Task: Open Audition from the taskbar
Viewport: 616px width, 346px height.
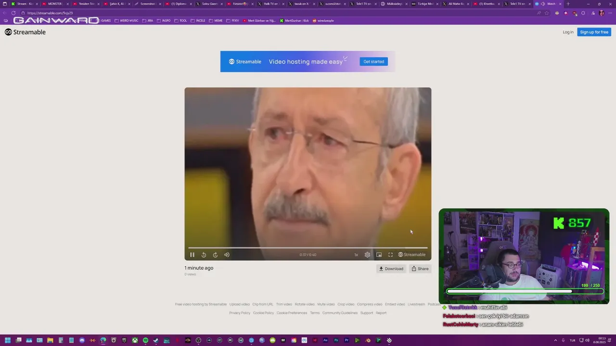Action: [x=325, y=340]
